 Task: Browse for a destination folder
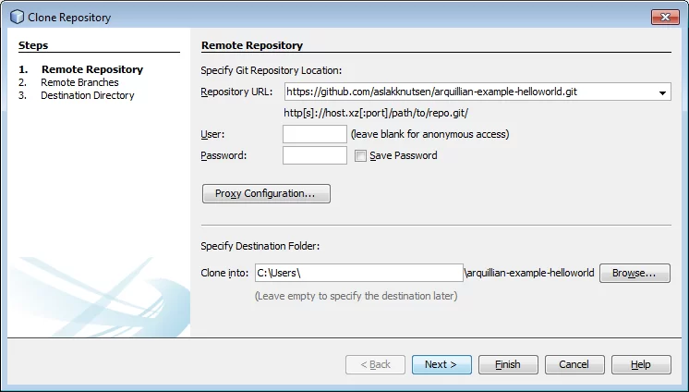click(x=635, y=274)
